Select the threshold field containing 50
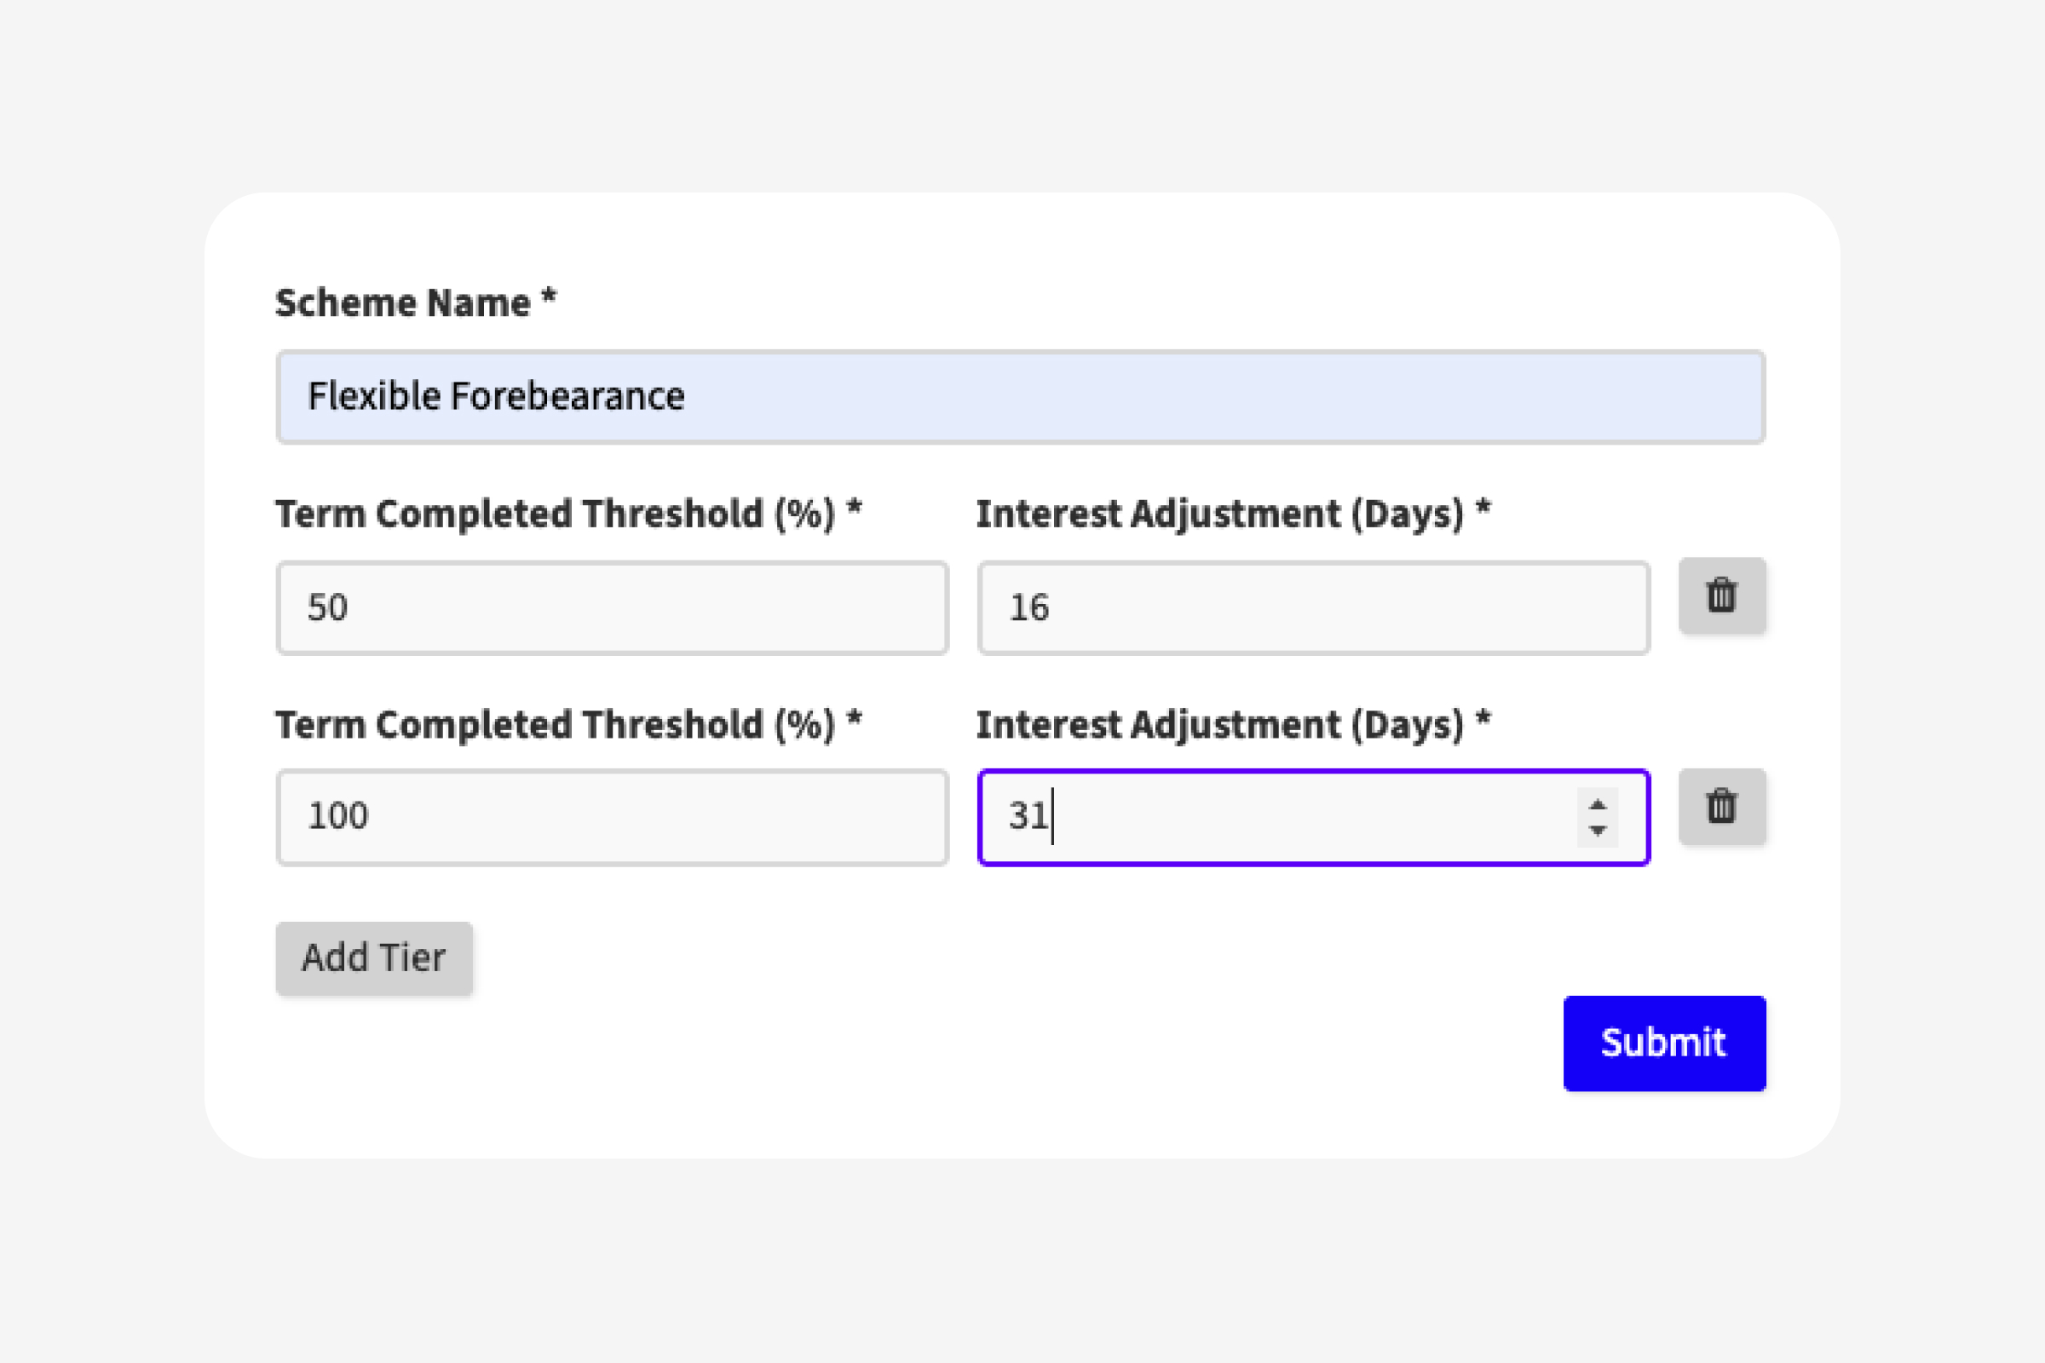This screenshot has width=2045, height=1363. (611, 607)
